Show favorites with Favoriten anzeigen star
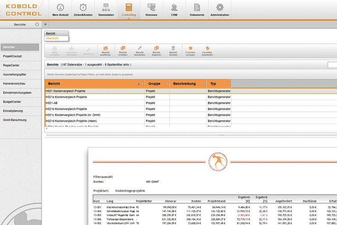 tap(191, 49)
